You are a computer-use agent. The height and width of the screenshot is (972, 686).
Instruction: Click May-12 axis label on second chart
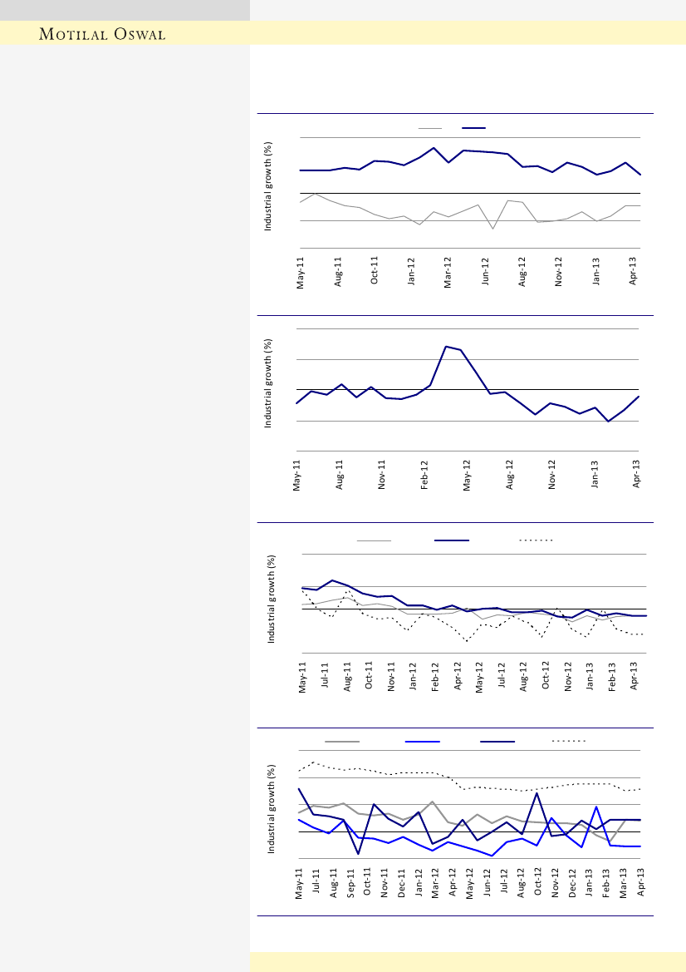(467, 475)
